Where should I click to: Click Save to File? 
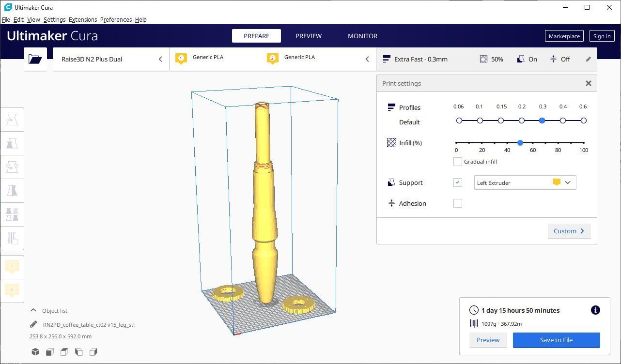556,340
